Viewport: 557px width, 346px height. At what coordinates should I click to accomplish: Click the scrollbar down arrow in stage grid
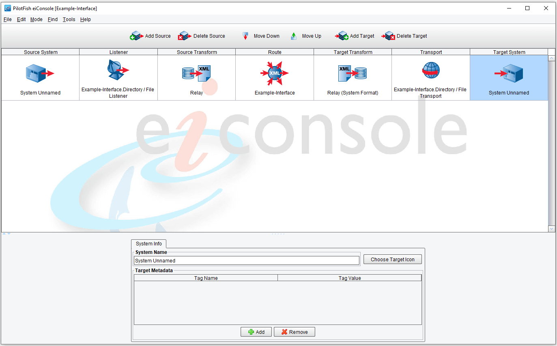[x=552, y=229]
